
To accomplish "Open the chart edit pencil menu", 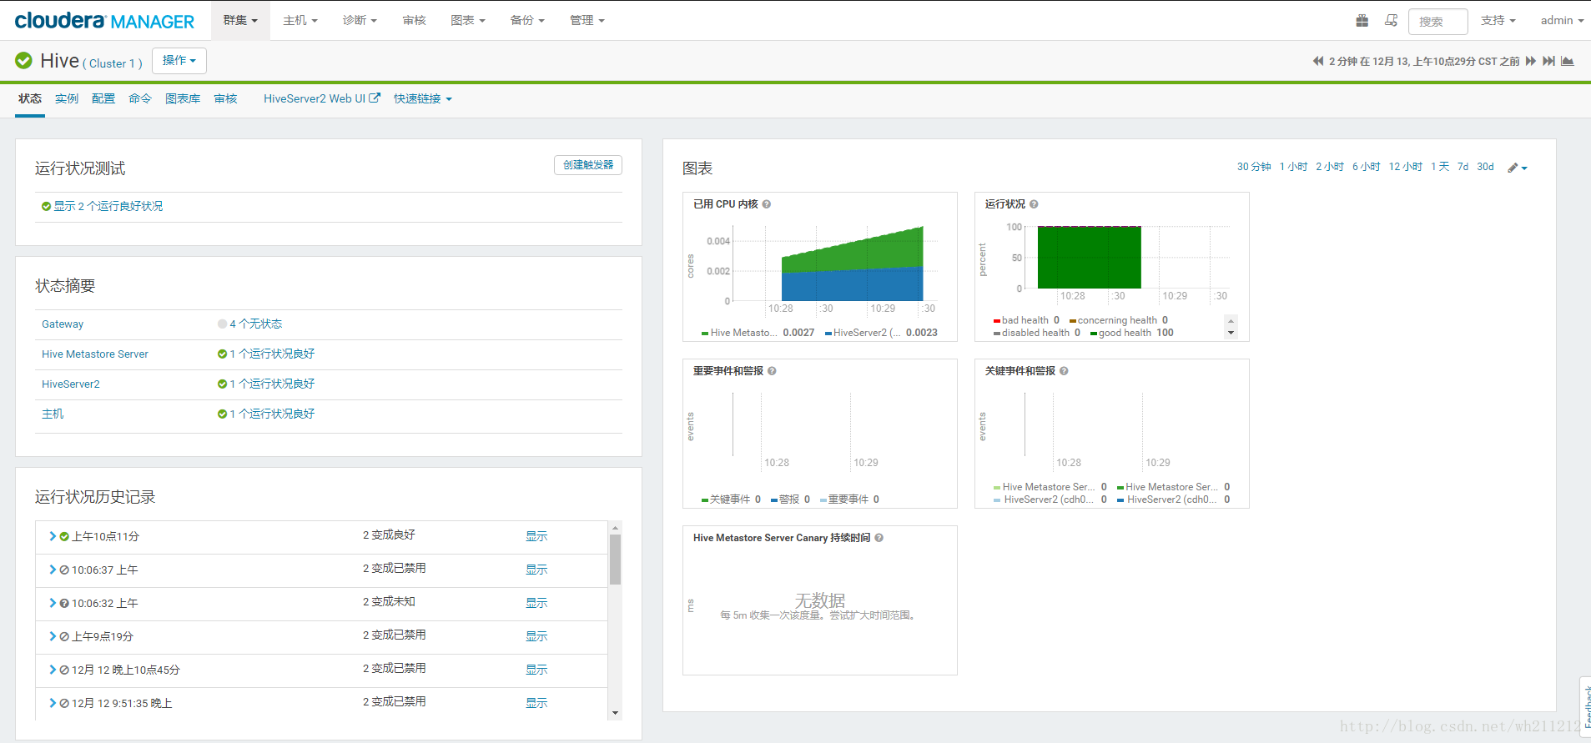I will 1518,168.
